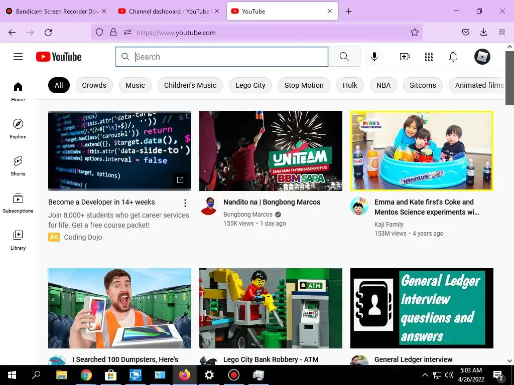Select the Children's Music filter chip
Viewport: 514px width, 385px height.
point(190,85)
